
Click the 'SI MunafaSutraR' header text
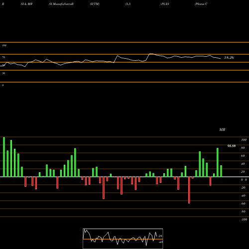[x=61, y=4]
